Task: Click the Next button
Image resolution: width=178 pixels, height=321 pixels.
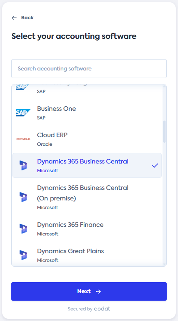Action: 89,291
